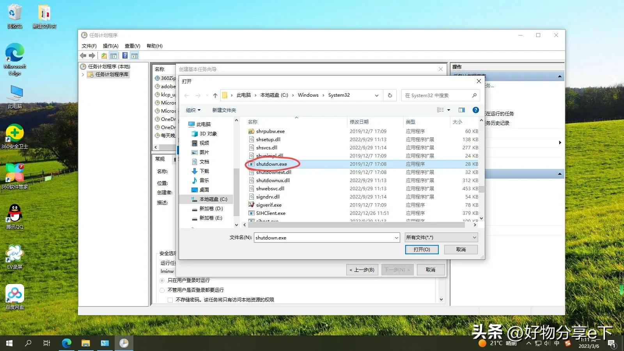
Task: Open Task Scheduler from the taskbar clock icon
Action: [x=124, y=343]
